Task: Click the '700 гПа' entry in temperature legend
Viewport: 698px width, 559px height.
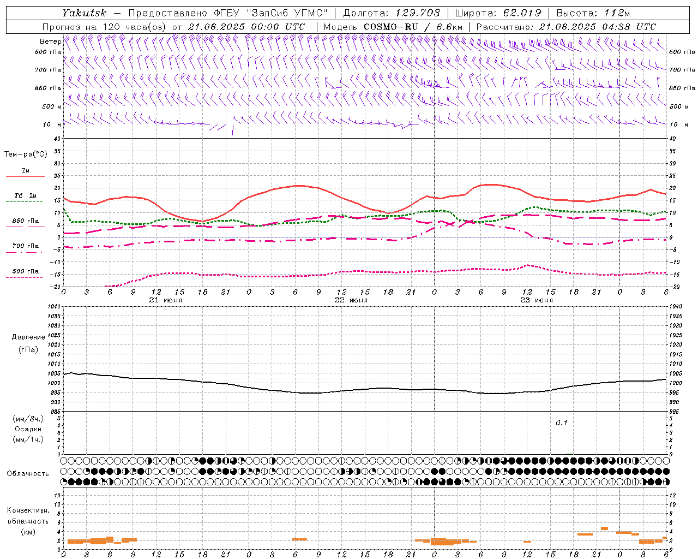Action: pyautogui.click(x=26, y=246)
